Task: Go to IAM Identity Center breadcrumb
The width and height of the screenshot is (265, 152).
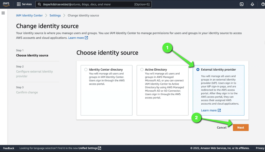Action: pos(29,15)
